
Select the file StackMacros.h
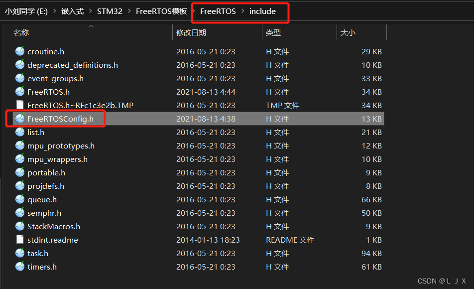click(53, 226)
